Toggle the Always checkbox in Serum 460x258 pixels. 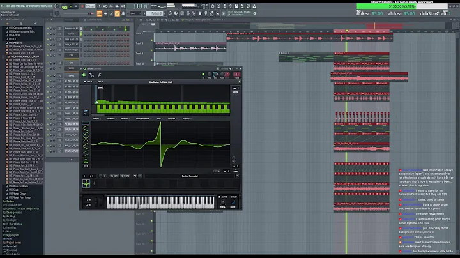(219, 197)
